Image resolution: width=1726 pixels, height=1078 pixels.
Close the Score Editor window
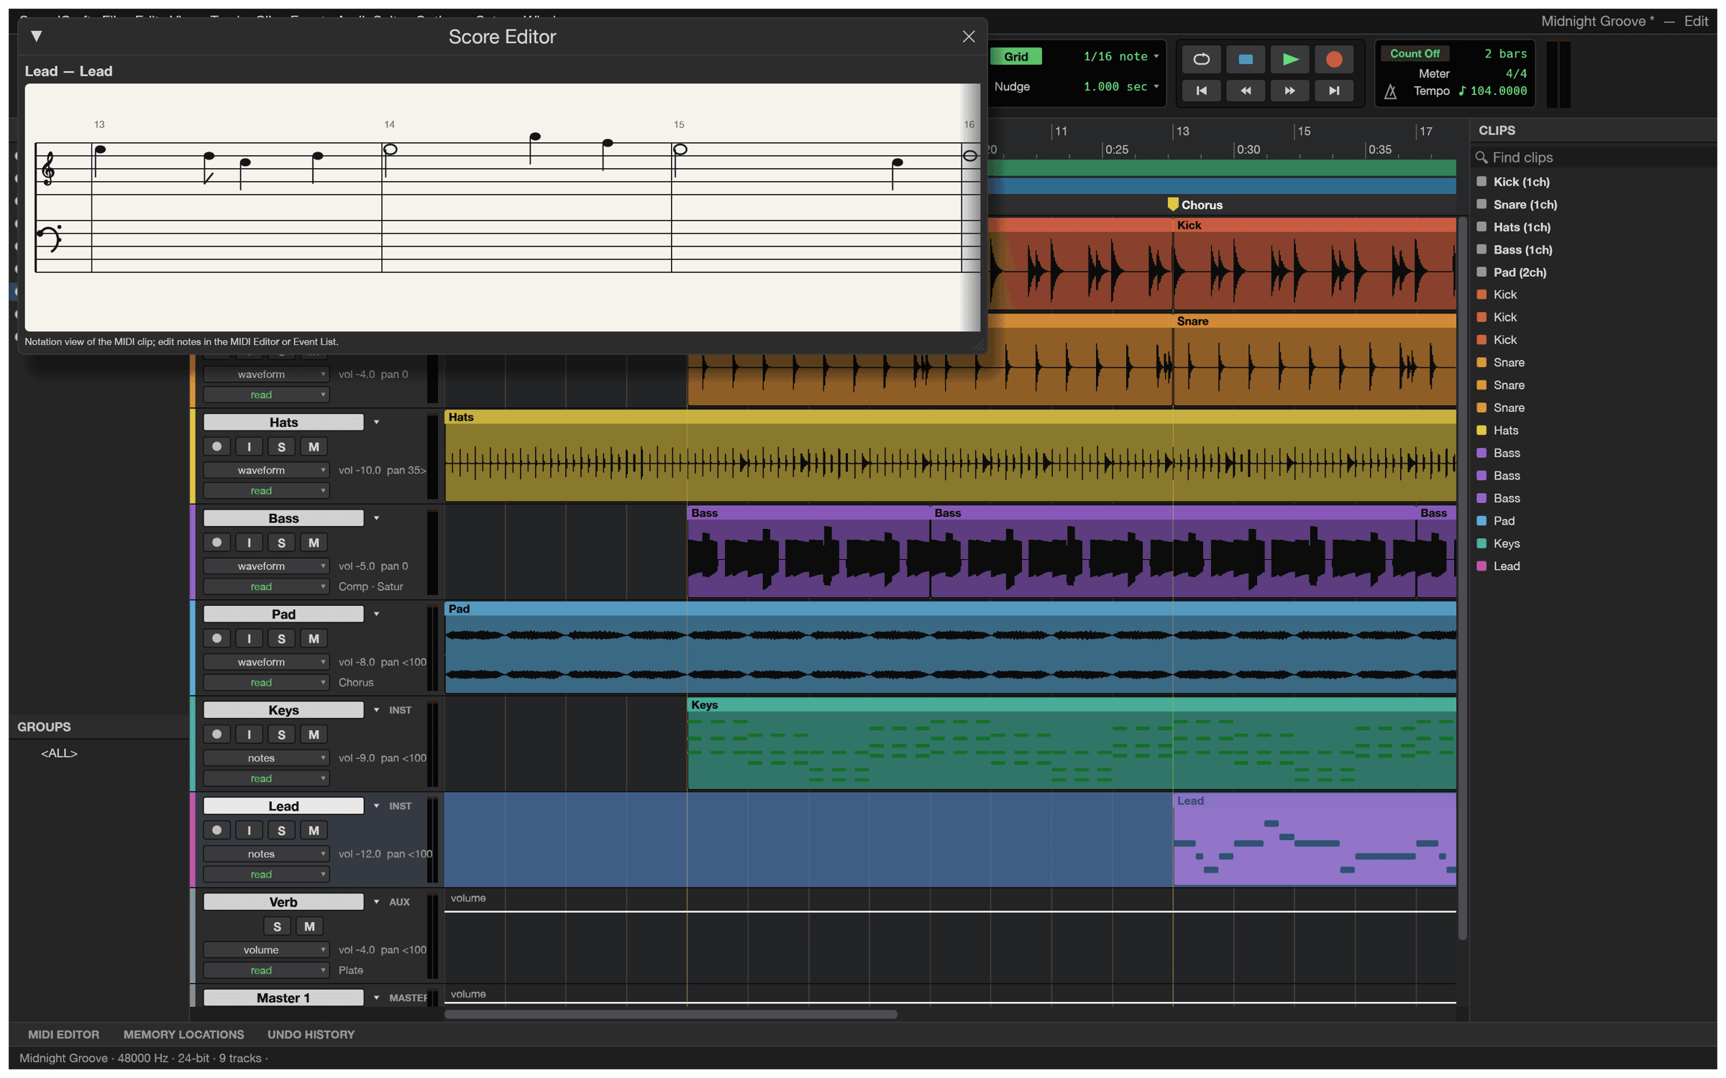[968, 37]
